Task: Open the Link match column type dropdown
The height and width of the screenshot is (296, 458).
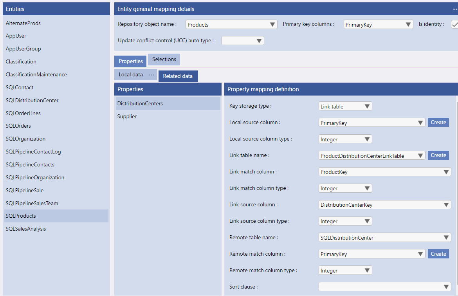Action: 345,188
